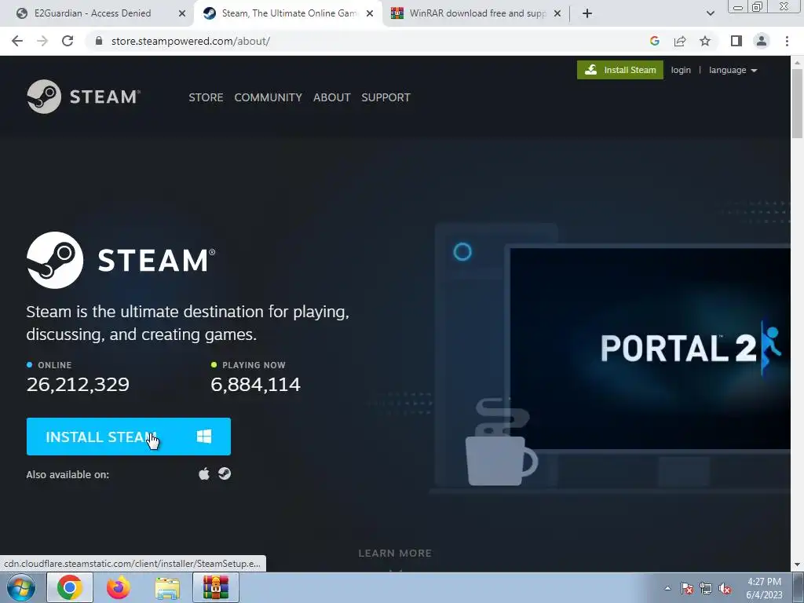Click the Steam logo in the header
This screenshot has width=804, height=603.
tap(83, 97)
